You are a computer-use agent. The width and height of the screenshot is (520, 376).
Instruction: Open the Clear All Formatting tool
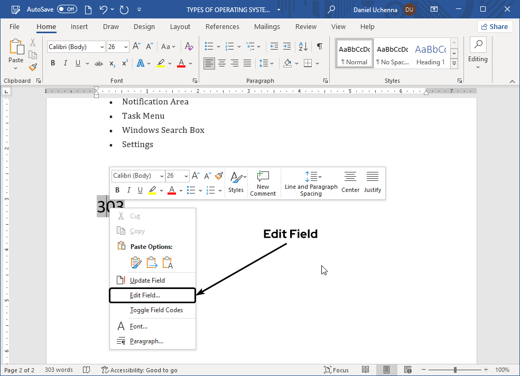[189, 47]
